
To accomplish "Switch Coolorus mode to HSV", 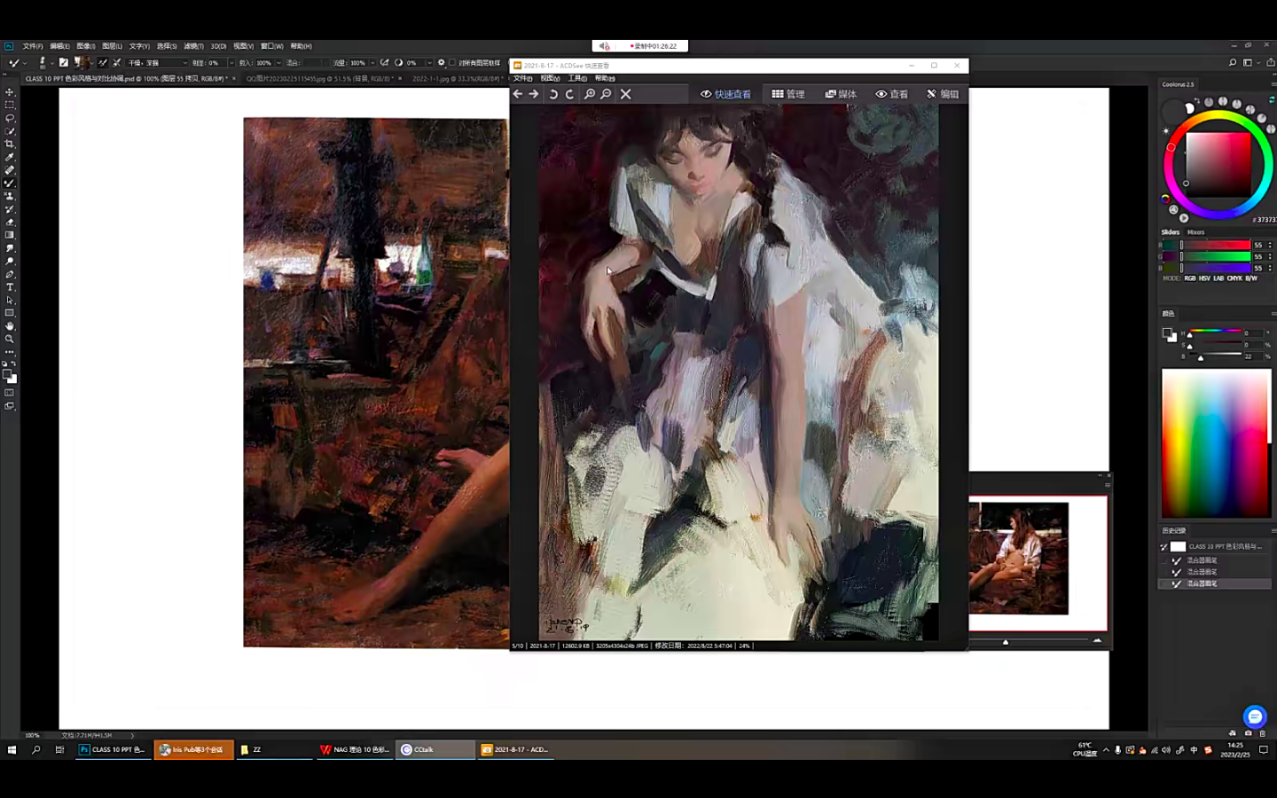I will click(x=1204, y=278).
